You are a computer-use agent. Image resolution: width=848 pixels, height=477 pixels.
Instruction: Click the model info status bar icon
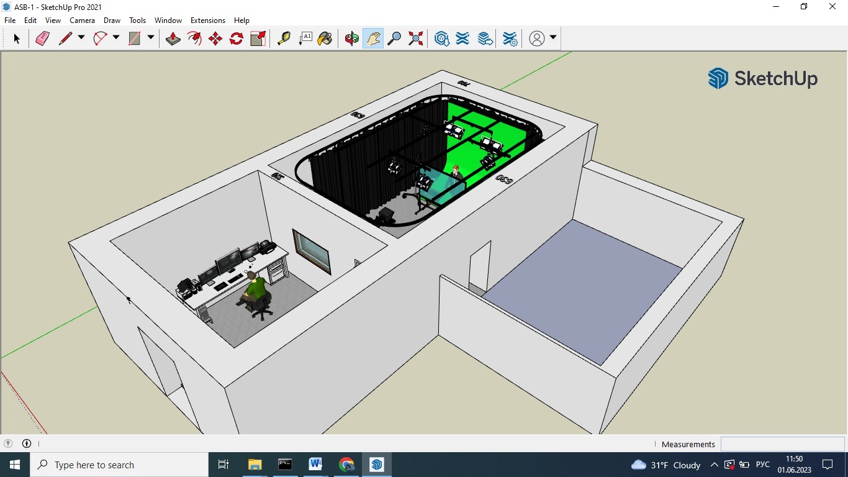[x=27, y=443]
